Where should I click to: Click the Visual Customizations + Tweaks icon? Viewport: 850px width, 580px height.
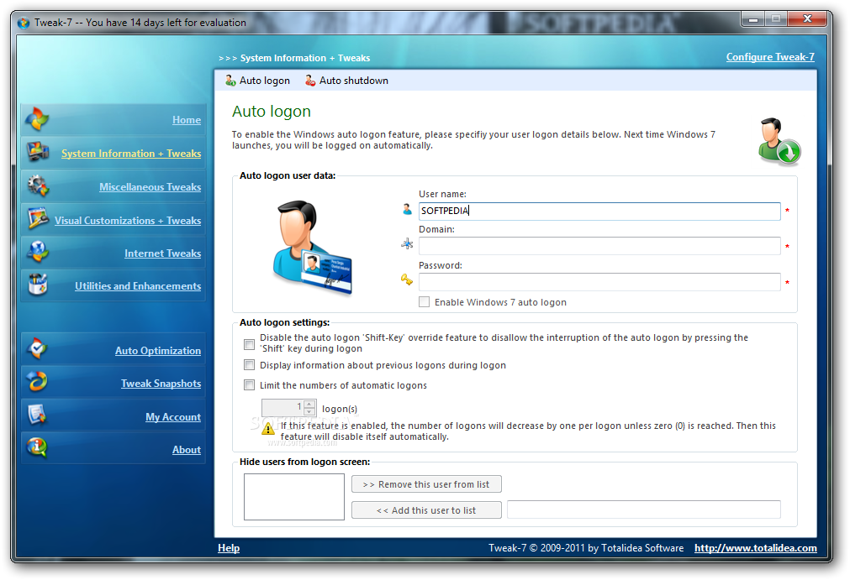[38, 218]
